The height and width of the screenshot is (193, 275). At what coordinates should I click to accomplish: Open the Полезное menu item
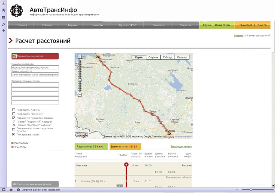[x=158, y=25]
